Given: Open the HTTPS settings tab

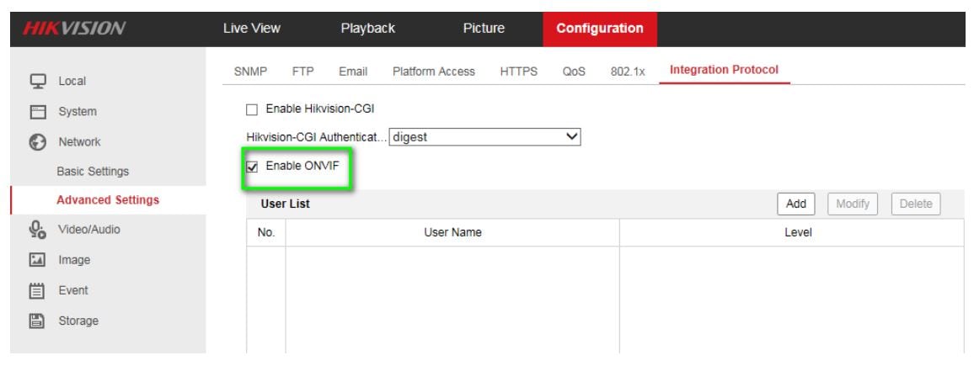Looking at the screenshot, I should pyautogui.click(x=518, y=72).
